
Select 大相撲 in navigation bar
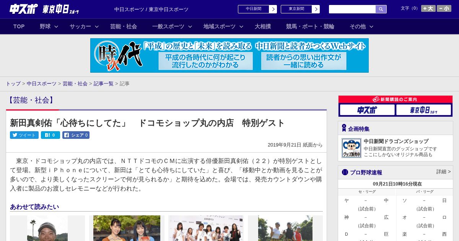coord(263,26)
